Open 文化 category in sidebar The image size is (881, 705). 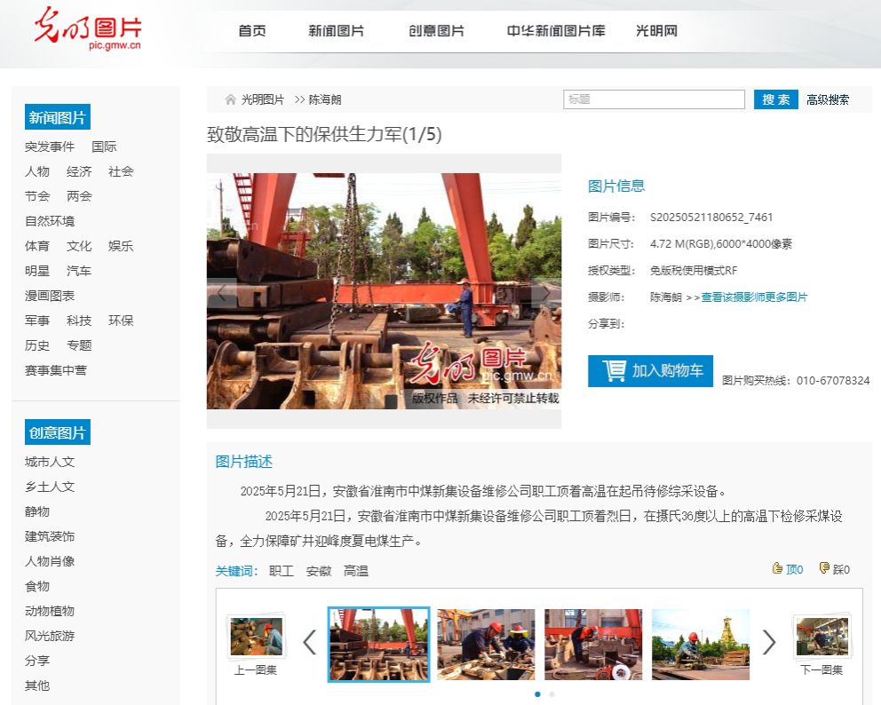pyautogui.click(x=79, y=246)
